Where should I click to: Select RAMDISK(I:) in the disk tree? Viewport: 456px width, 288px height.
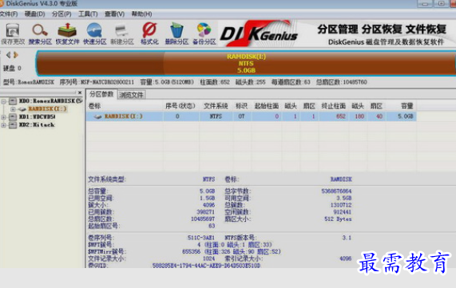47,109
